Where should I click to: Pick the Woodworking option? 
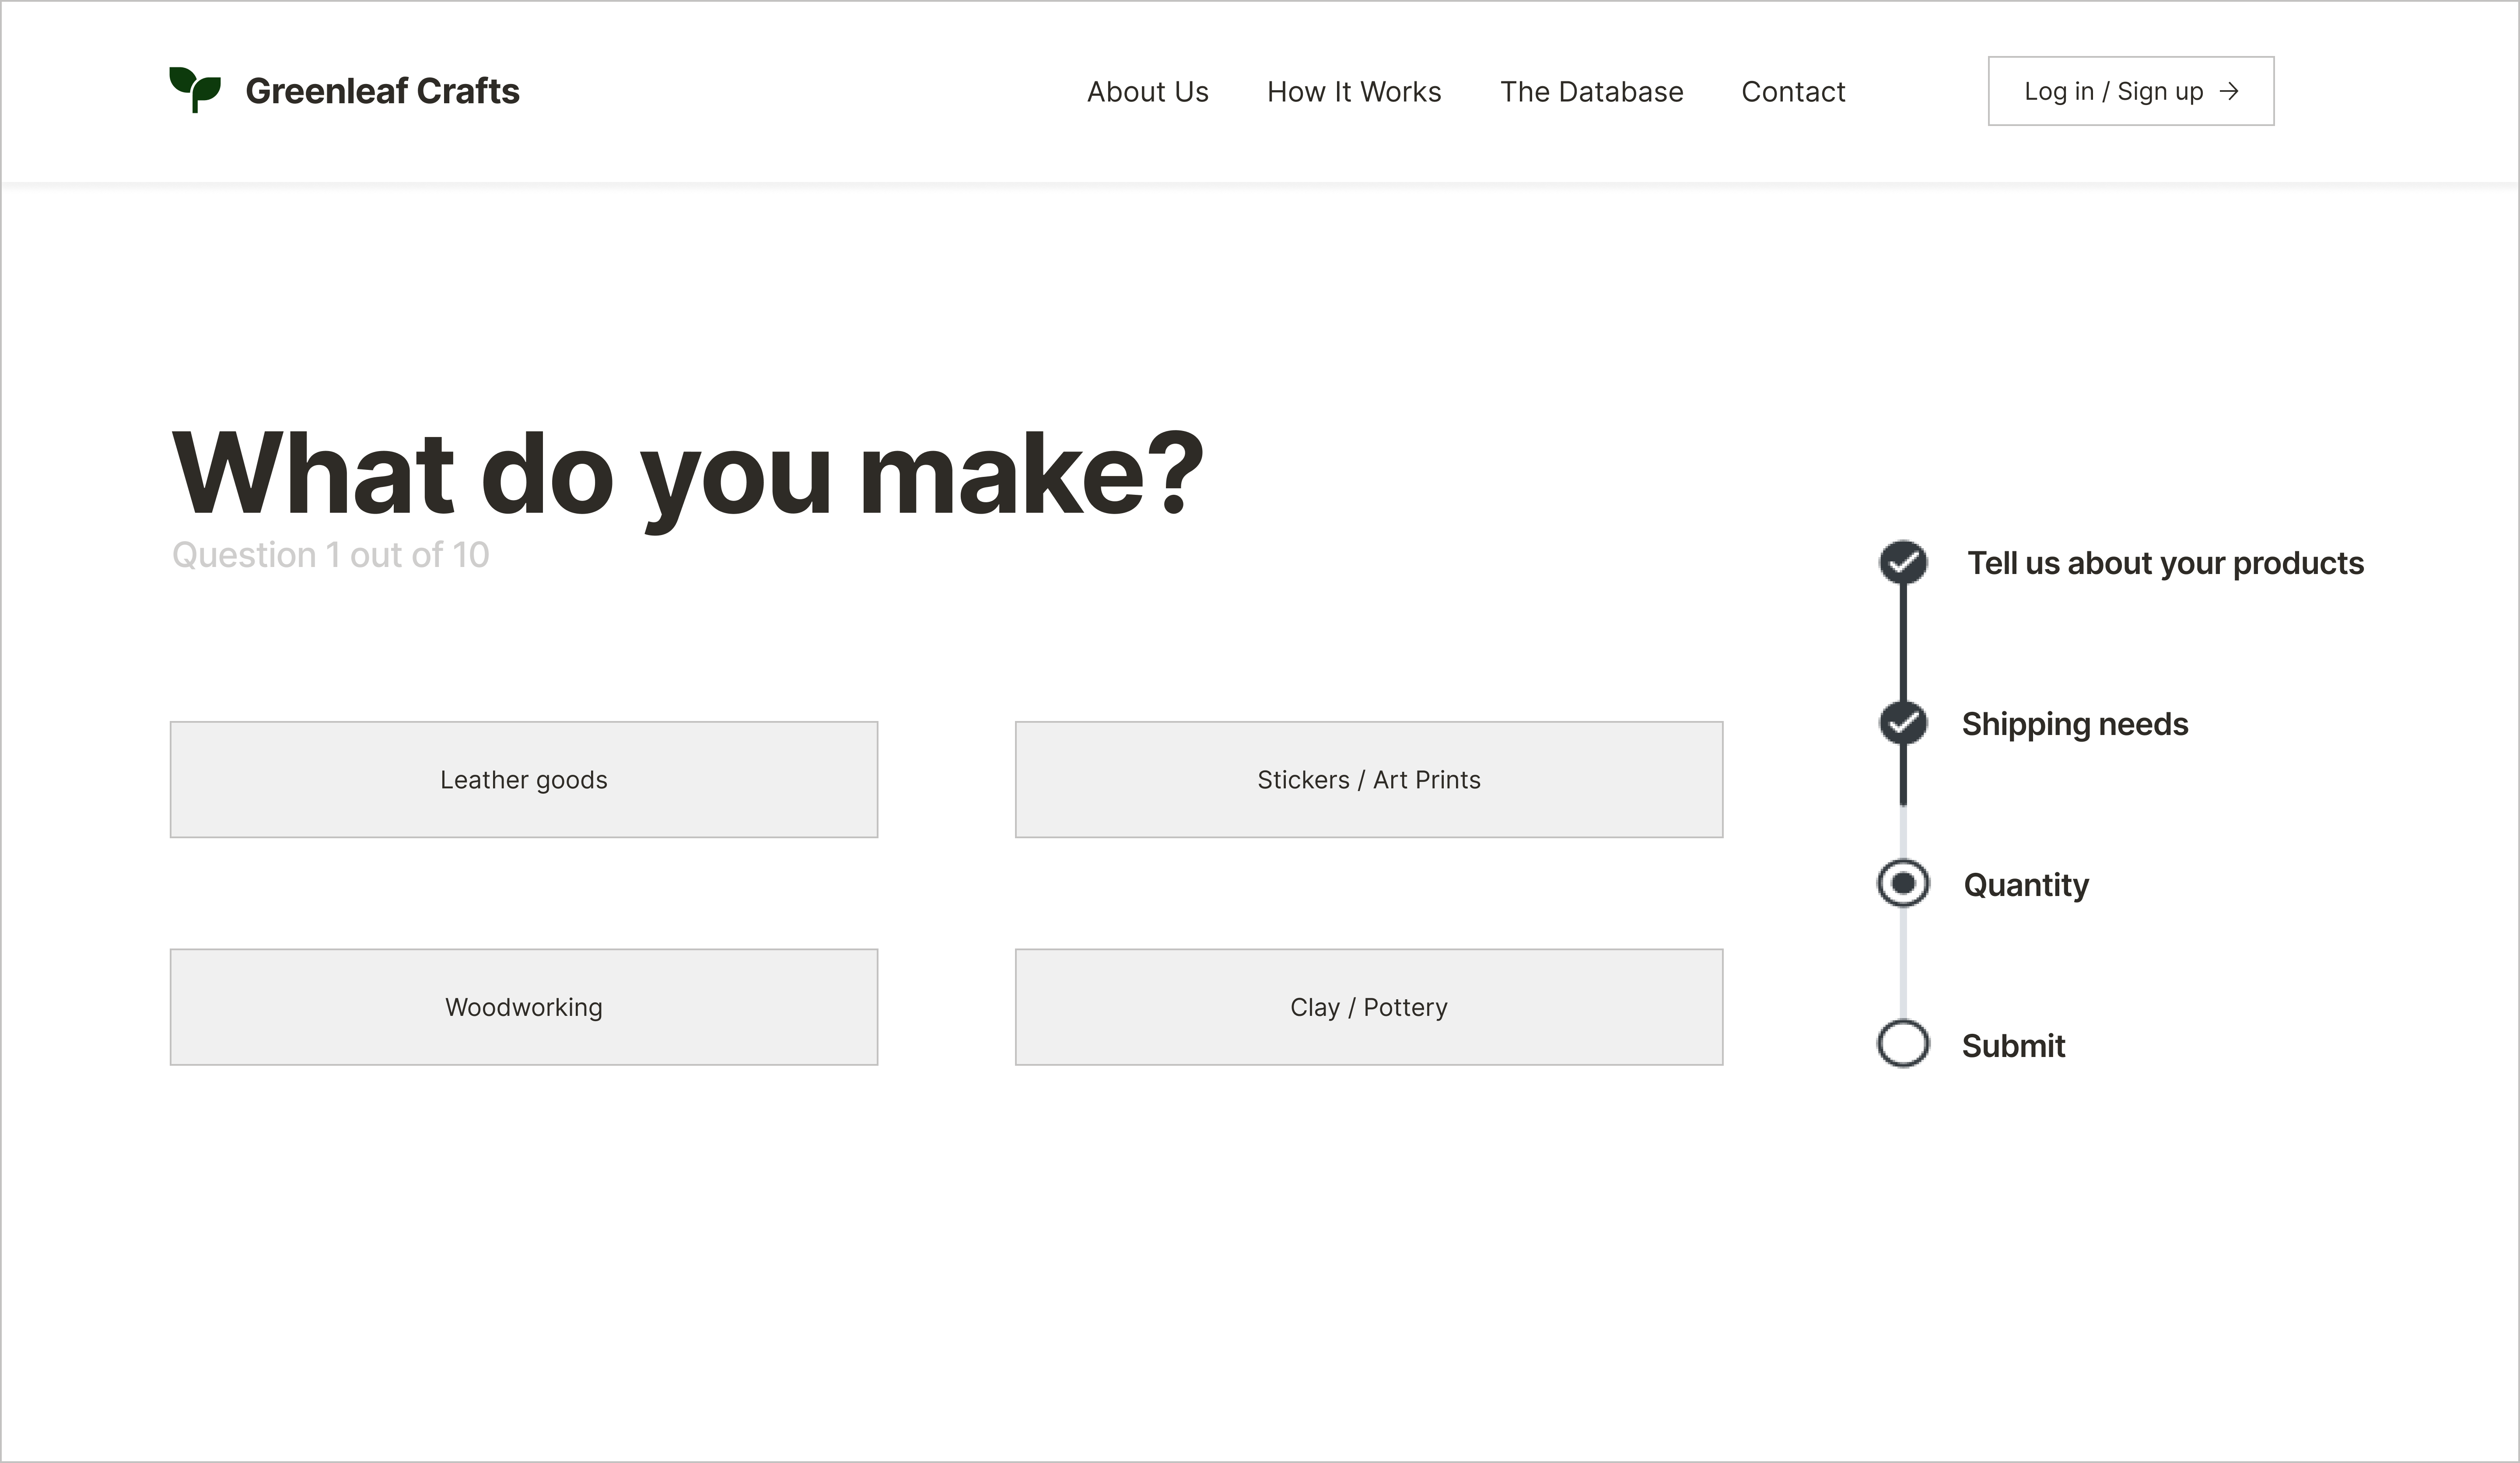click(524, 1007)
